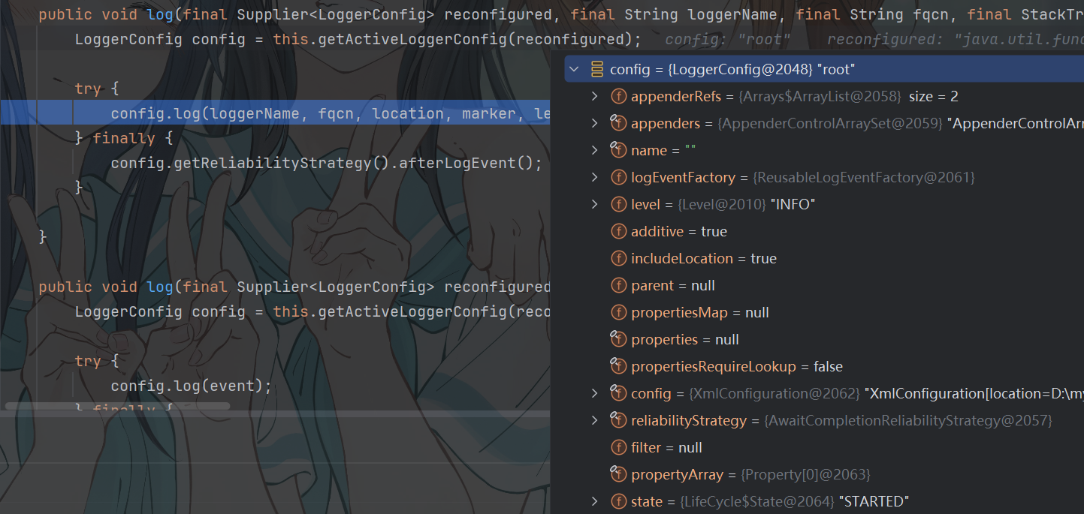Click the editor's horizontal scrollbar thumb

117,406
